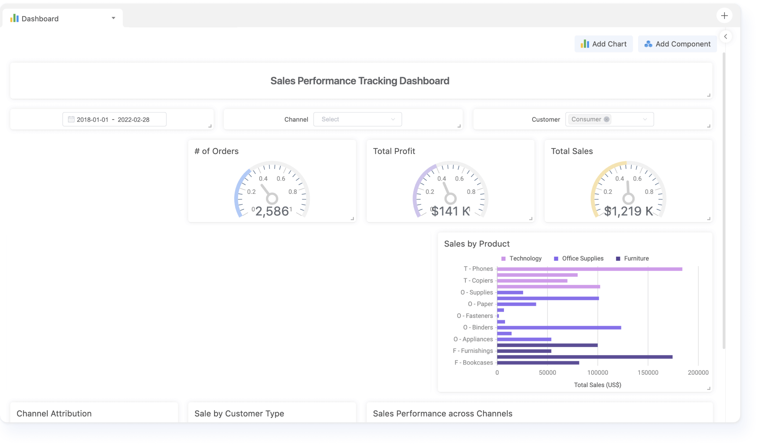Click resize handle of title banner panel
Viewport: 760px width, 447px height.
pos(708,95)
